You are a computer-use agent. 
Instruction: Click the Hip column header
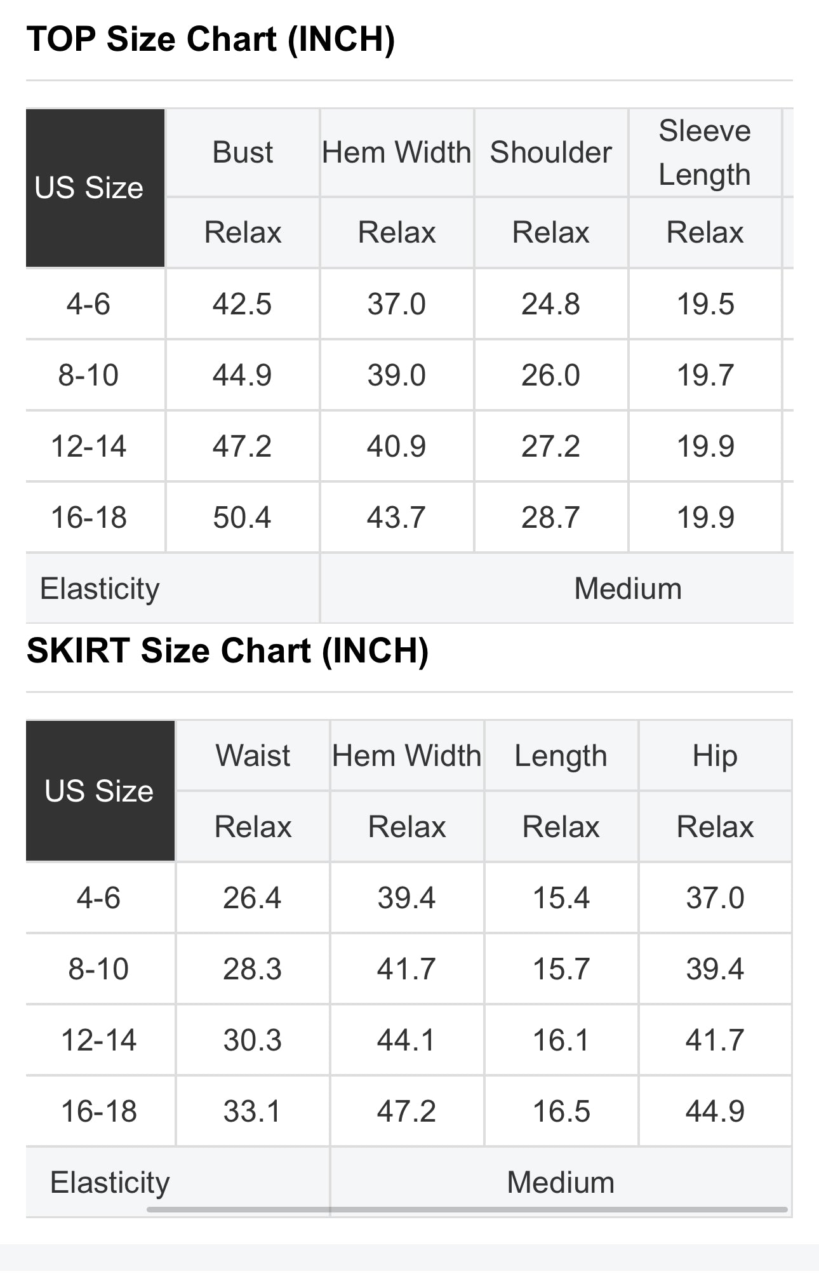pyautogui.click(x=715, y=756)
